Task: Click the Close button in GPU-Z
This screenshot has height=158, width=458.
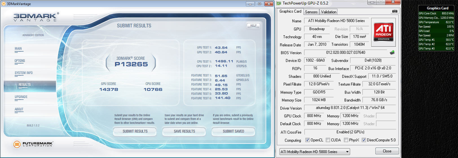Action: coord(387,151)
